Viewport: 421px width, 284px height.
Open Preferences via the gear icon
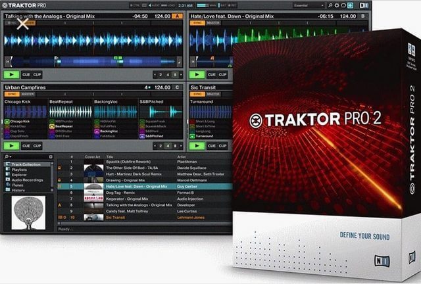click(337, 5)
